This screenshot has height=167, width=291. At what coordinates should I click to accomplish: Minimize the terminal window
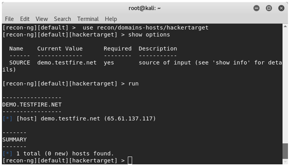(x=256, y=8)
